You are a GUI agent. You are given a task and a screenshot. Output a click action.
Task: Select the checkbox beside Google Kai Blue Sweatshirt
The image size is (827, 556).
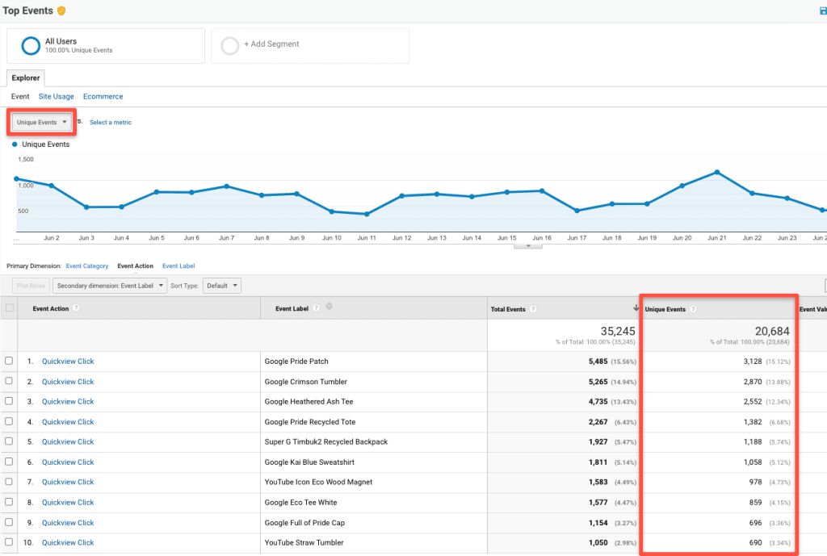(x=10, y=462)
